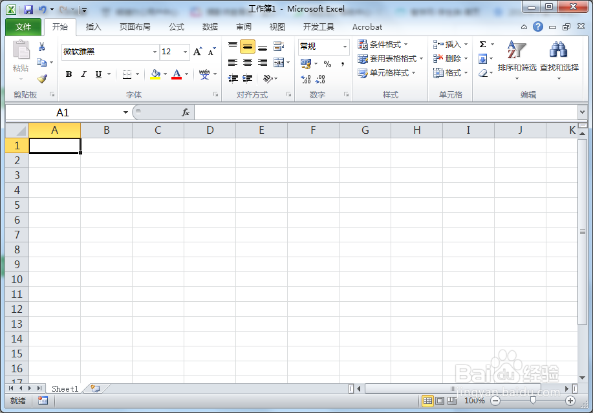Apply accounting number format icon
This screenshot has width=593, height=413.
click(306, 63)
